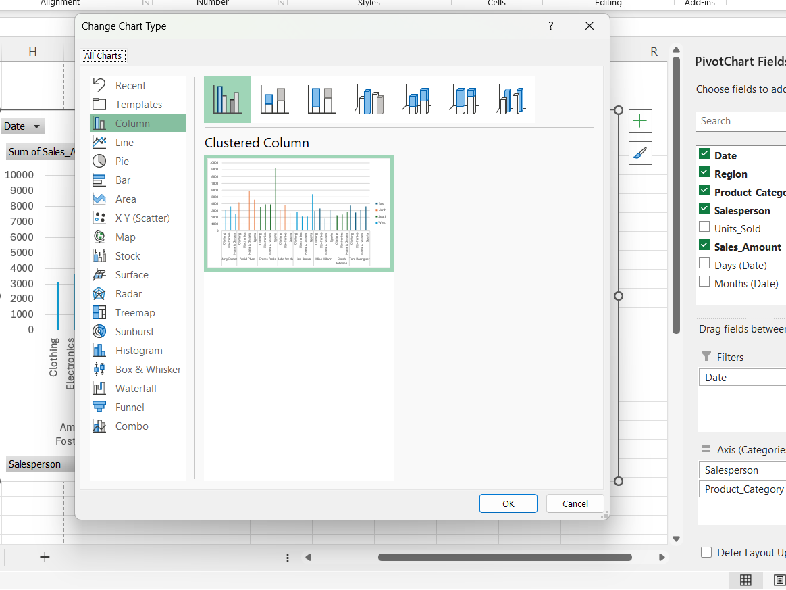Check the Days (Date) field checkbox
Image resolution: width=786 pixels, height=590 pixels.
pos(704,264)
